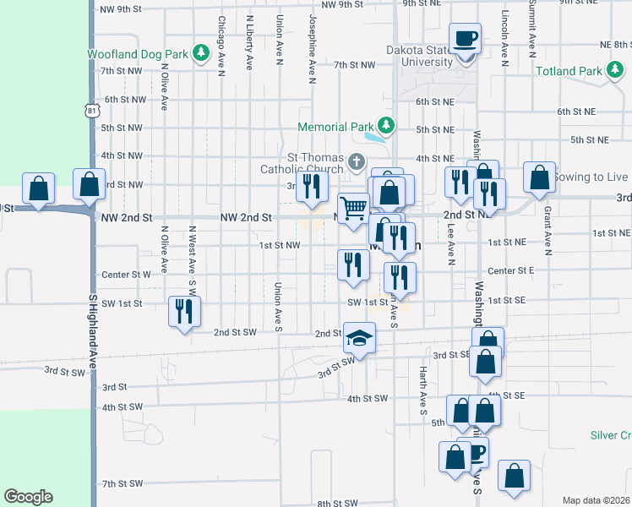
Task: Click the Sowing to Live label
Action: tap(591, 177)
